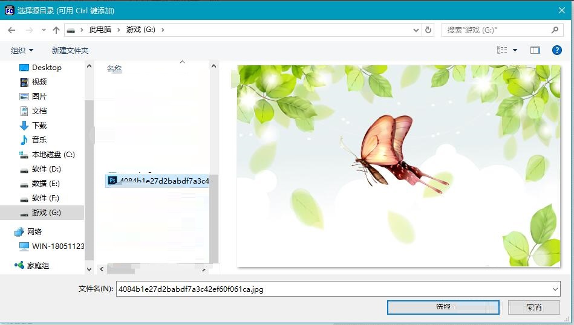
Task: Close the 选择源目录 dialog
Action: [562, 10]
